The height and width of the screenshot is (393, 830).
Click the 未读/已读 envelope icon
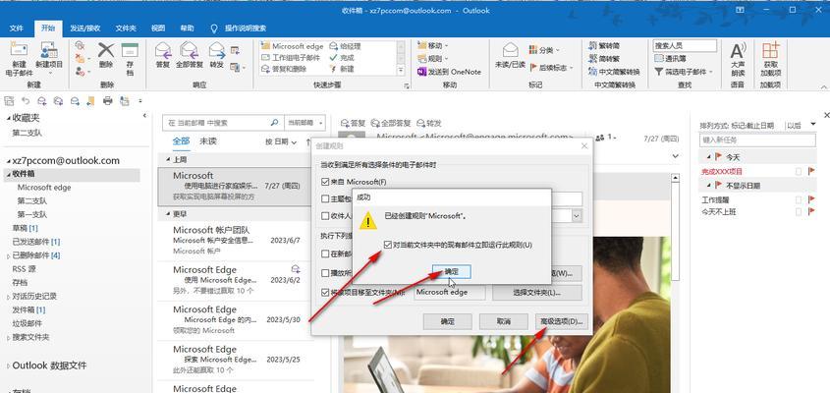(x=510, y=50)
